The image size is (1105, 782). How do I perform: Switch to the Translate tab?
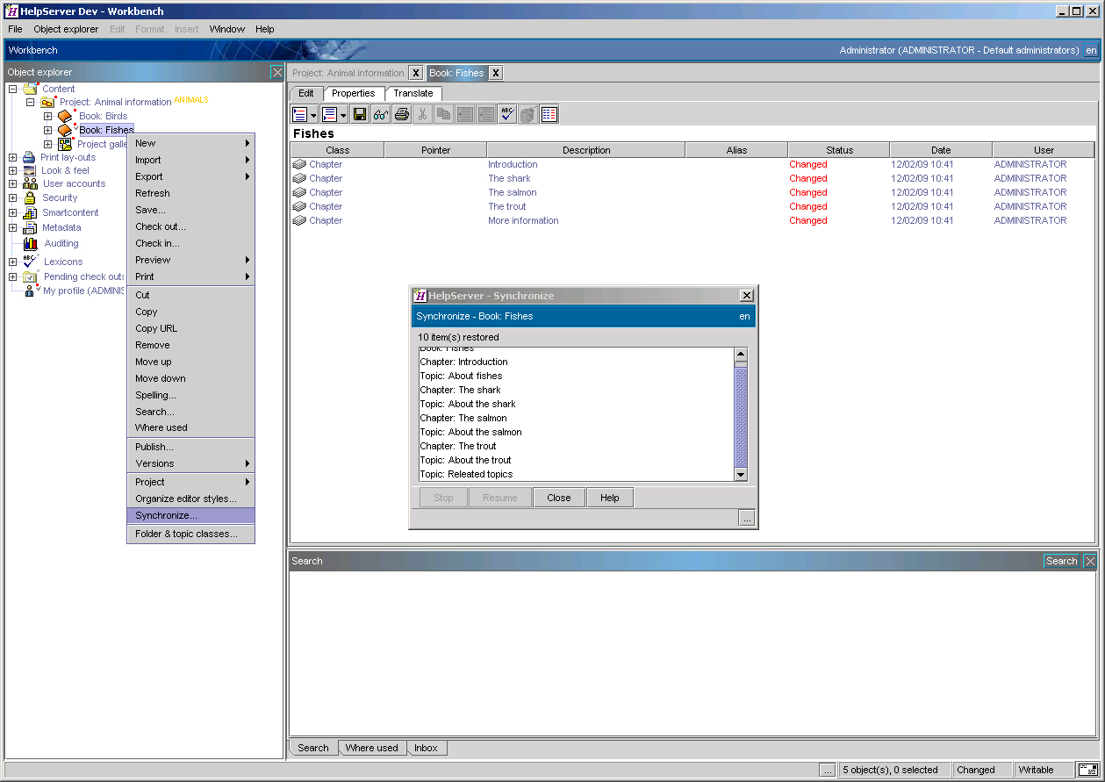point(413,93)
